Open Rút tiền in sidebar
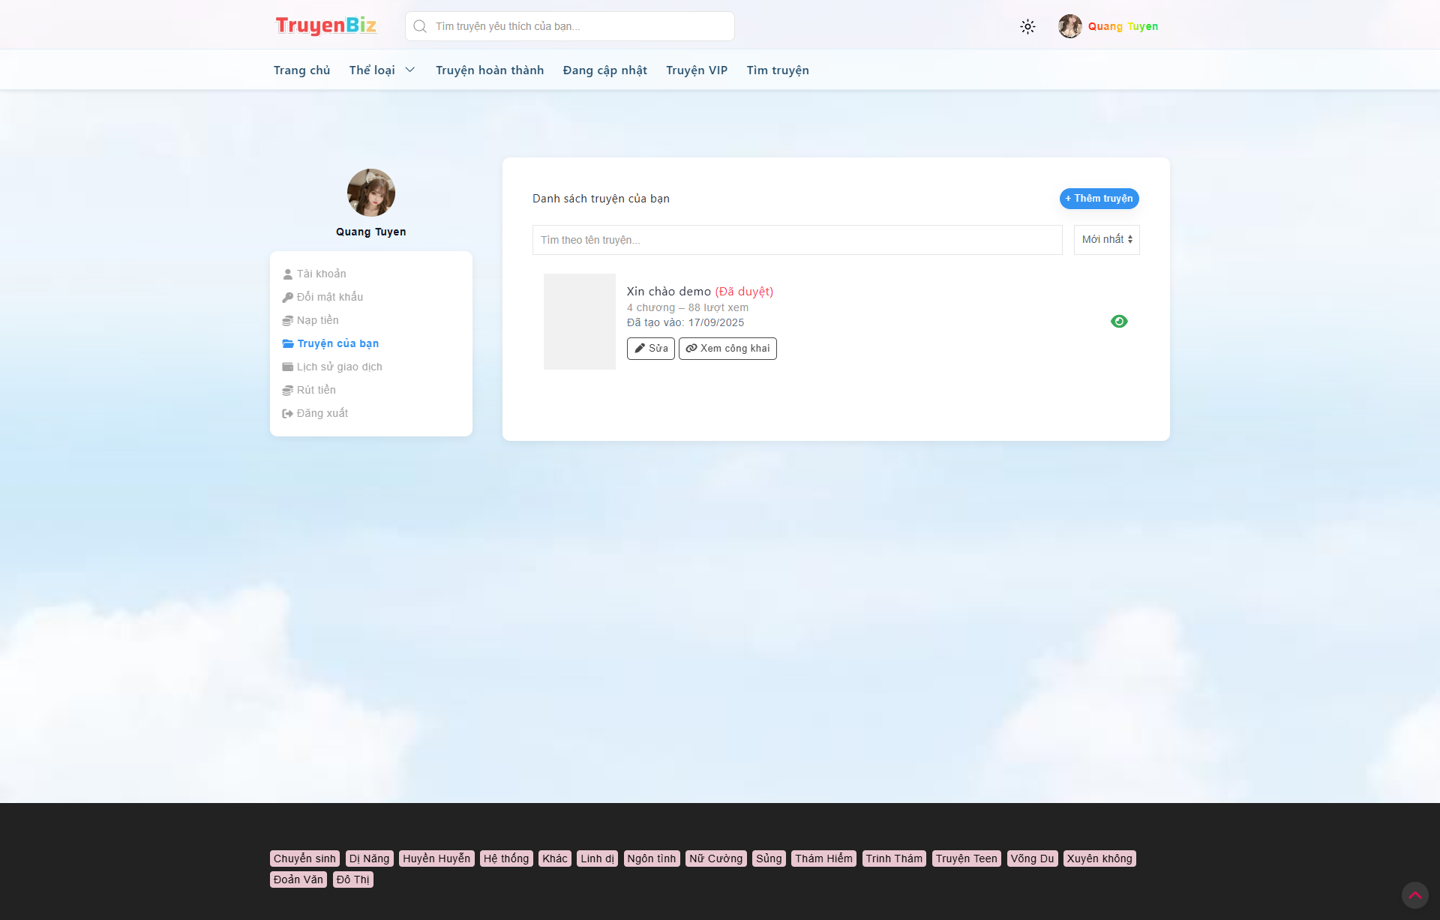The height and width of the screenshot is (920, 1440). tap(316, 390)
